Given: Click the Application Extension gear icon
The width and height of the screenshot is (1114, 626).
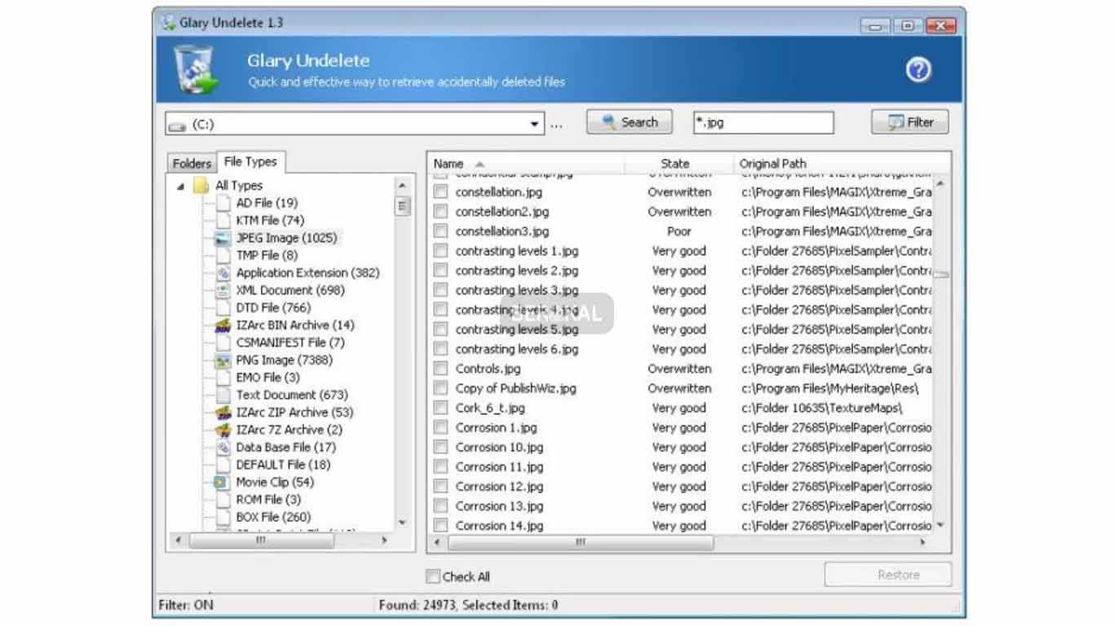Looking at the screenshot, I should (223, 272).
